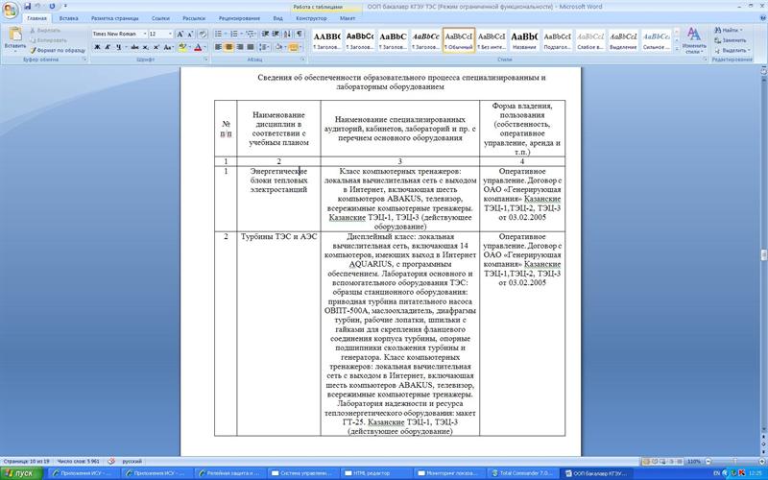Expand the styles gallery list
This screenshot has width=768, height=480.
click(674, 46)
